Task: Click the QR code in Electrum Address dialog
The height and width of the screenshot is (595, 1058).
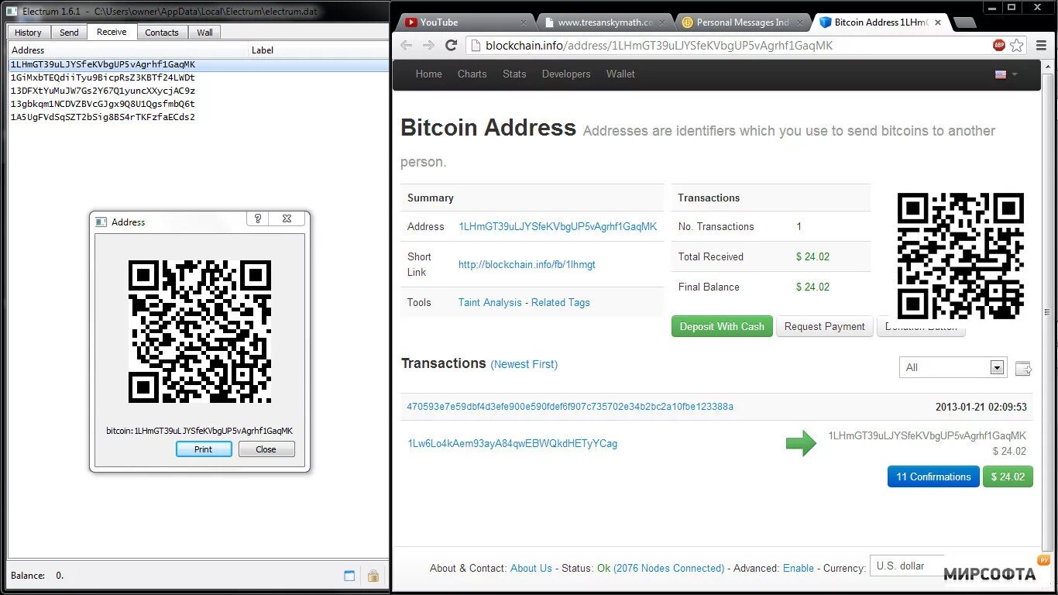Action: 200,332
